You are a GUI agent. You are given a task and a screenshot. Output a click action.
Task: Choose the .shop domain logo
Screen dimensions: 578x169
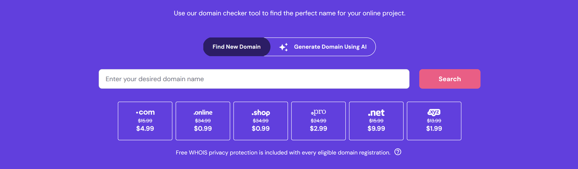261,113
